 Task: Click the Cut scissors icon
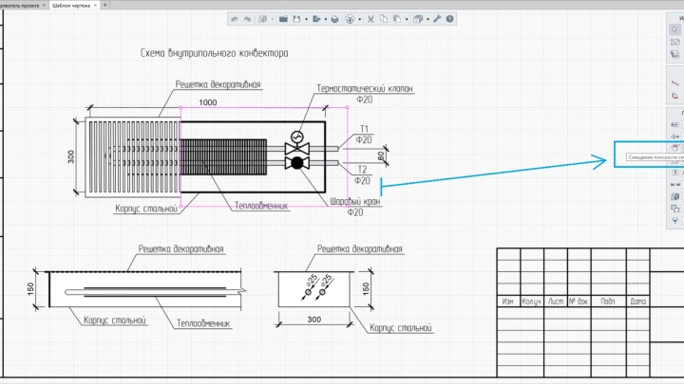pyautogui.click(x=370, y=19)
